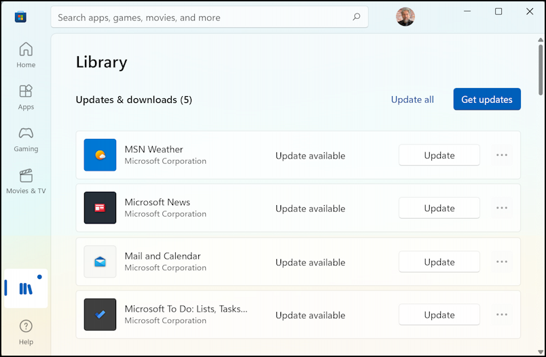This screenshot has height=357, width=546.
Task: Click the Mail and Calendar title text
Action: 162,256
